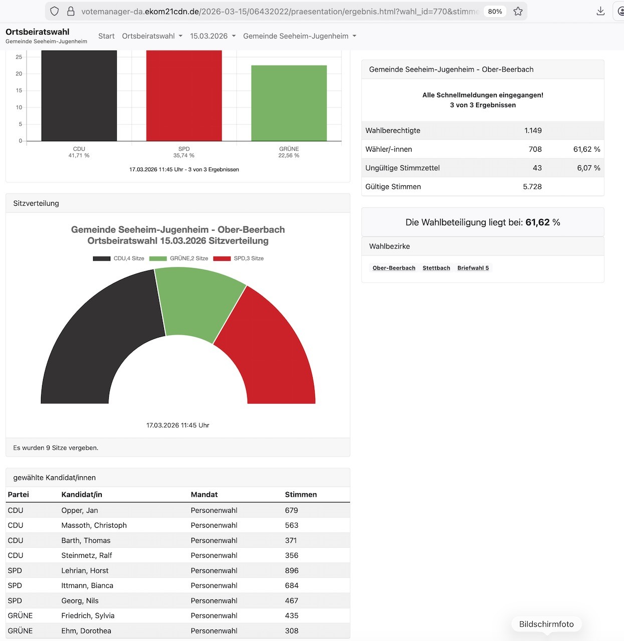Click the red SPD bar in chart
This screenshot has width=624, height=641.
click(184, 95)
